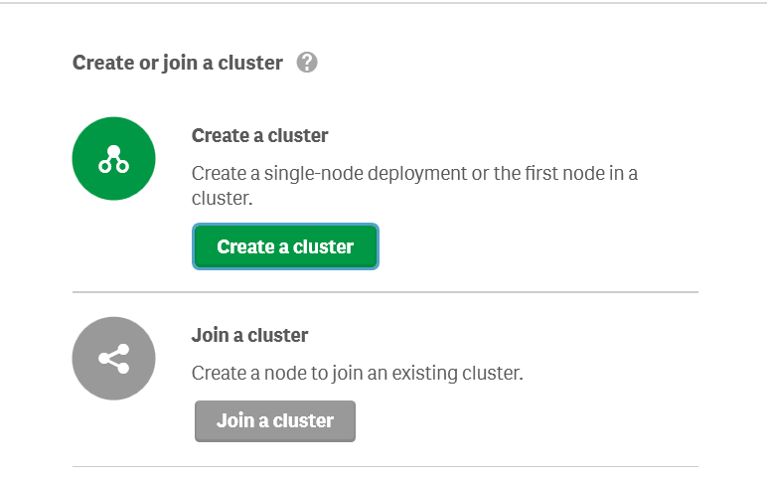Select the bold 'Join a cluster' heading
The width and height of the screenshot is (767, 478).
[249, 335]
